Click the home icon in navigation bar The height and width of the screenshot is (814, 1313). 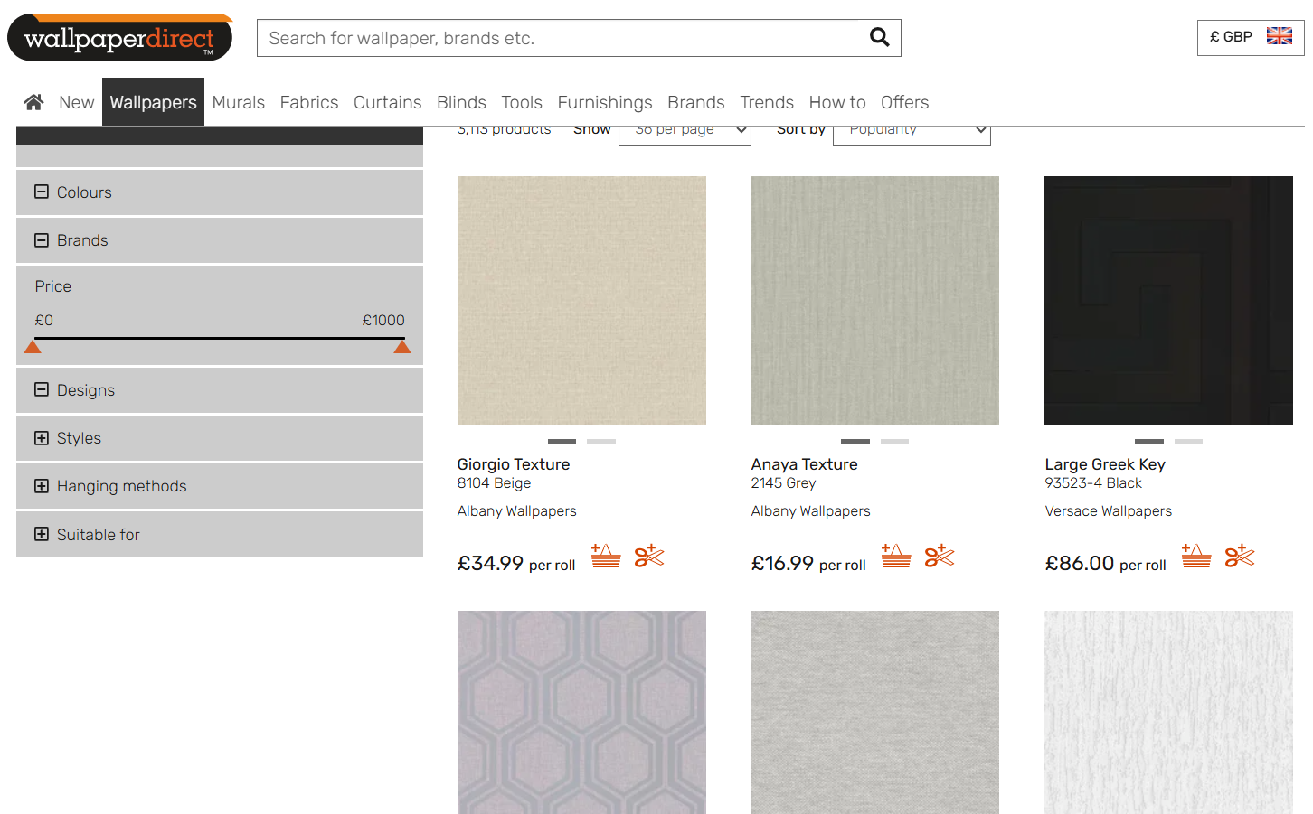click(x=33, y=102)
